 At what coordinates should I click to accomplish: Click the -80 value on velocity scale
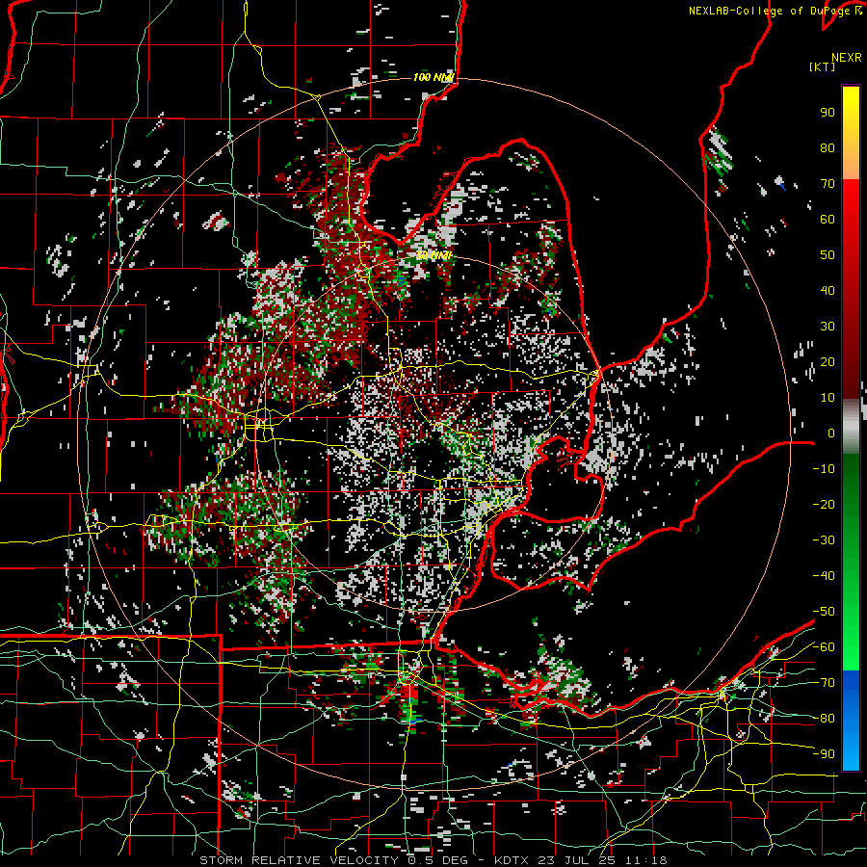point(824,719)
